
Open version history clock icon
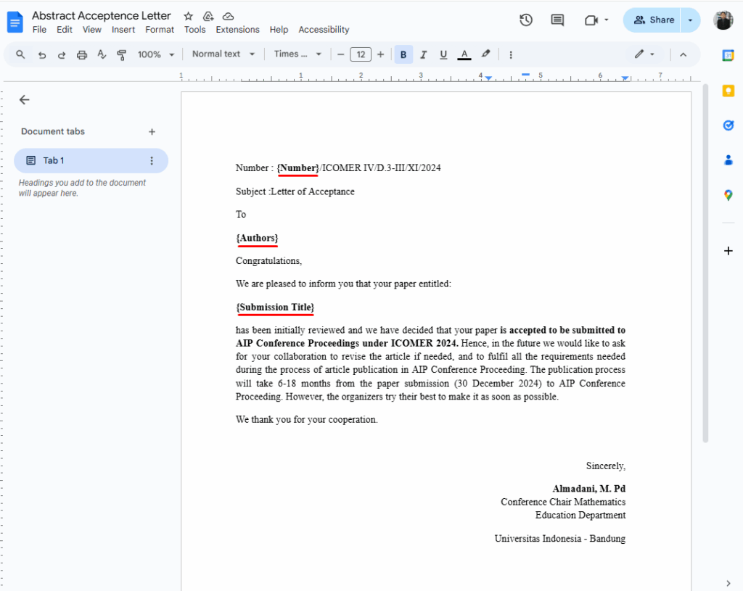(526, 20)
